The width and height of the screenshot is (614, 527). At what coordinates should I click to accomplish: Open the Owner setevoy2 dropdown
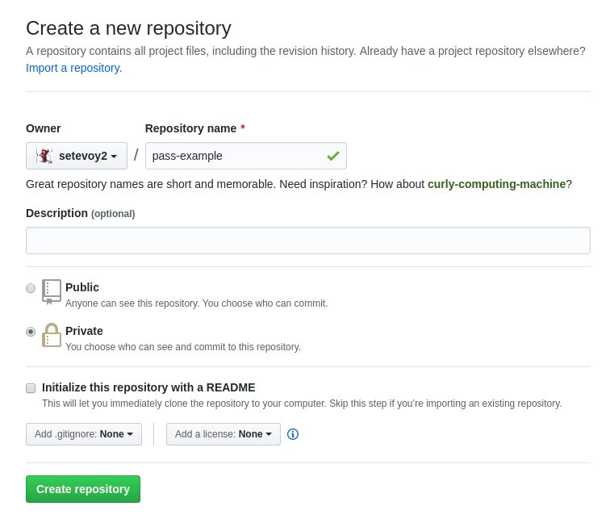pos(77,156)
